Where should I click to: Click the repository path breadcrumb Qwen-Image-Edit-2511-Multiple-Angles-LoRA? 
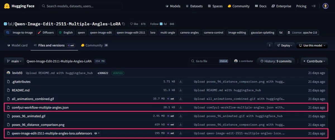coord(59,61)
